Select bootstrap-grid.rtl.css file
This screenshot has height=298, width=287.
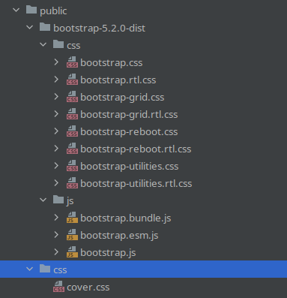click(129, 115)
